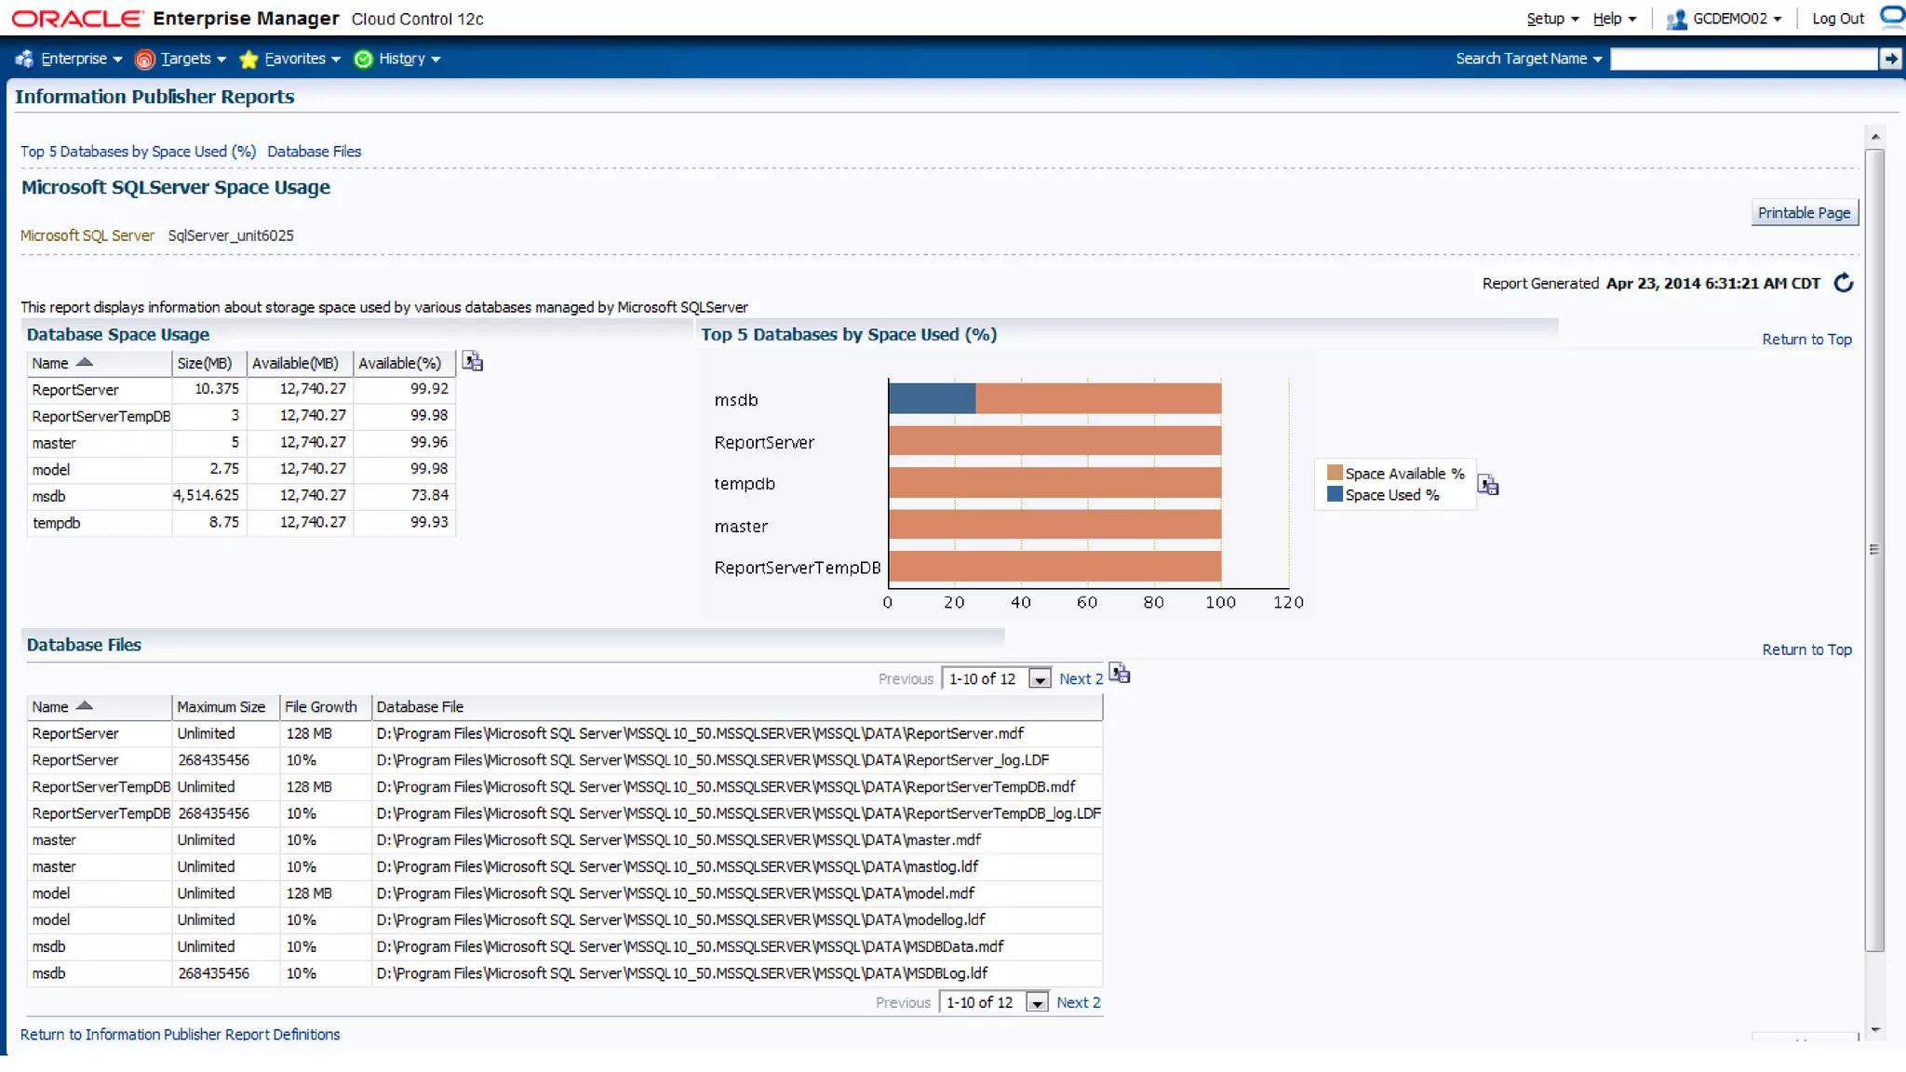Click the Microsoft SQL Server label
This screenshot has height=1072, width=1906.
[x=87, y=235]
